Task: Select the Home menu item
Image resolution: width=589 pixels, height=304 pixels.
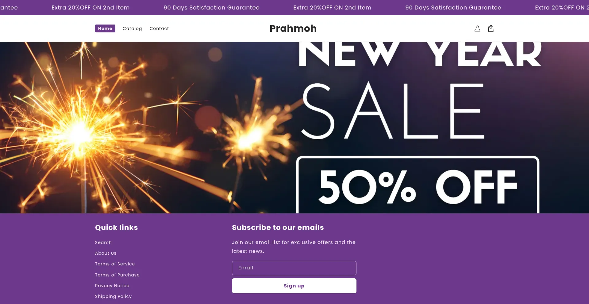Action: [x=105, y=28]
